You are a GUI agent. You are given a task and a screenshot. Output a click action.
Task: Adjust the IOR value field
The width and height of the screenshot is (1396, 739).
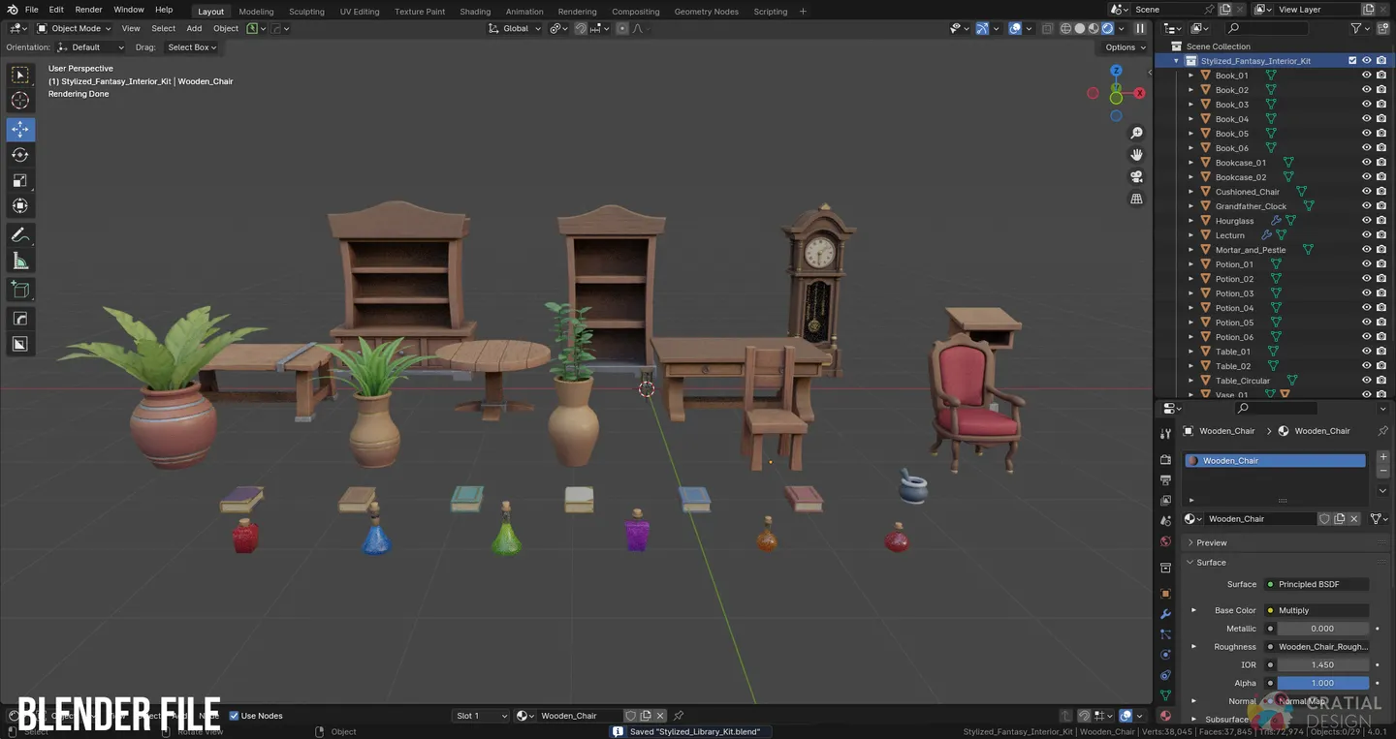tap(1322, 664)
